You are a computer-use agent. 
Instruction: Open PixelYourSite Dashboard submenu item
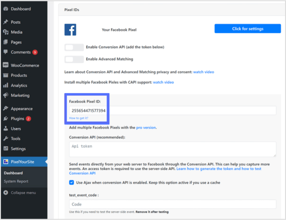tap(13, 173)
